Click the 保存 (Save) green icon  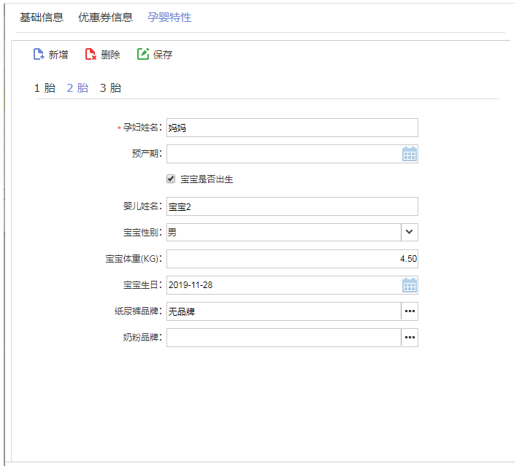(143, 55)
